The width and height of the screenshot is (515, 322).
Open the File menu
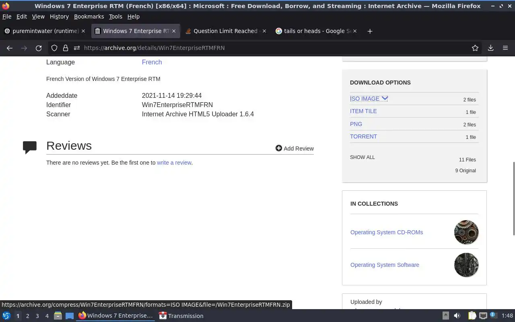pos(7,17)
